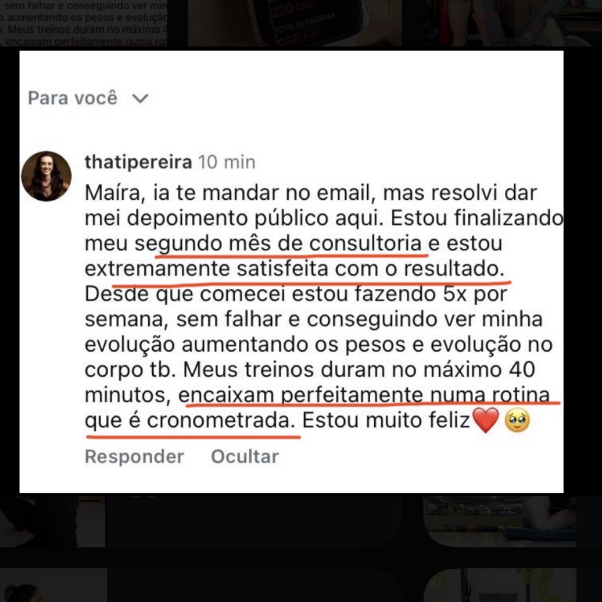
Task: Reply via the Responder button
Action: click(134, 457)
